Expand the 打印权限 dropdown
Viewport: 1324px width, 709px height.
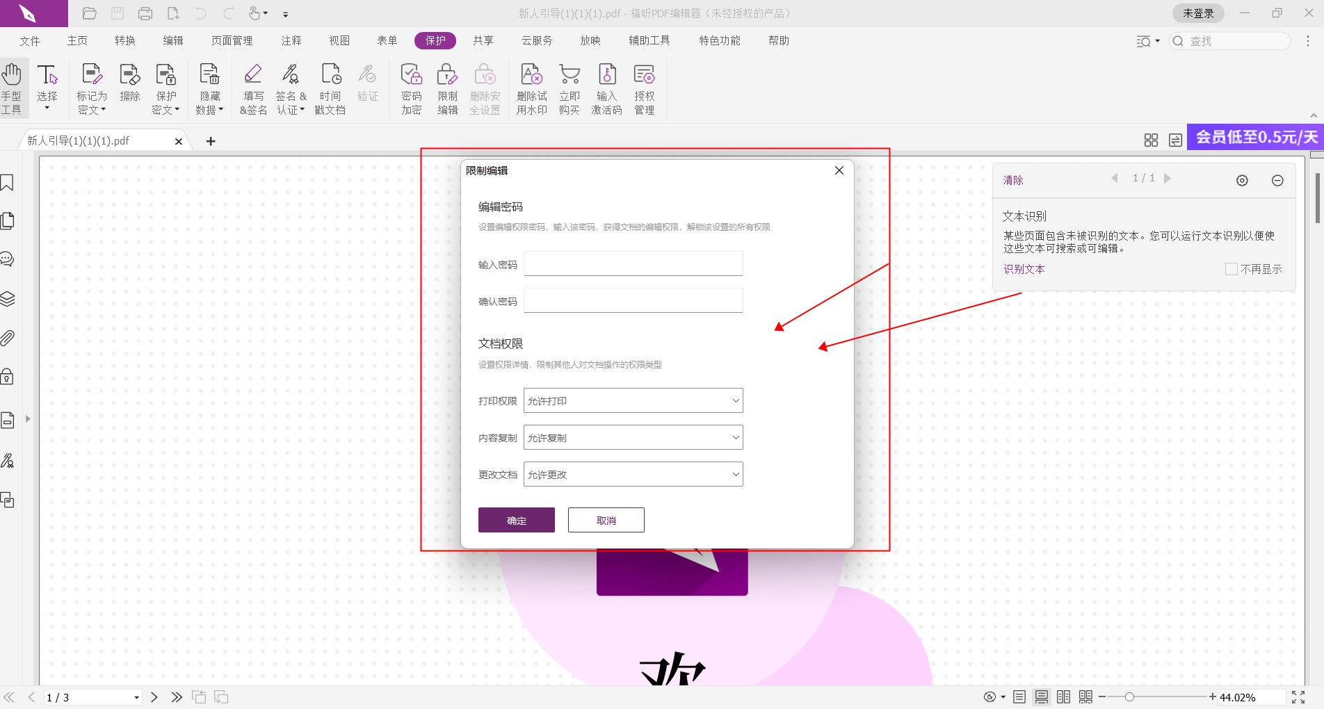(633, 401)
